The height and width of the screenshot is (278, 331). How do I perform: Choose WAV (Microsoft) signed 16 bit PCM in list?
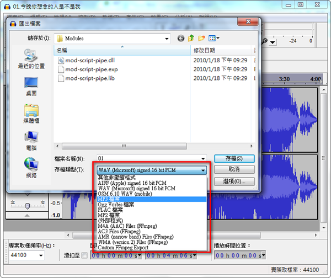tap(152, 188)
